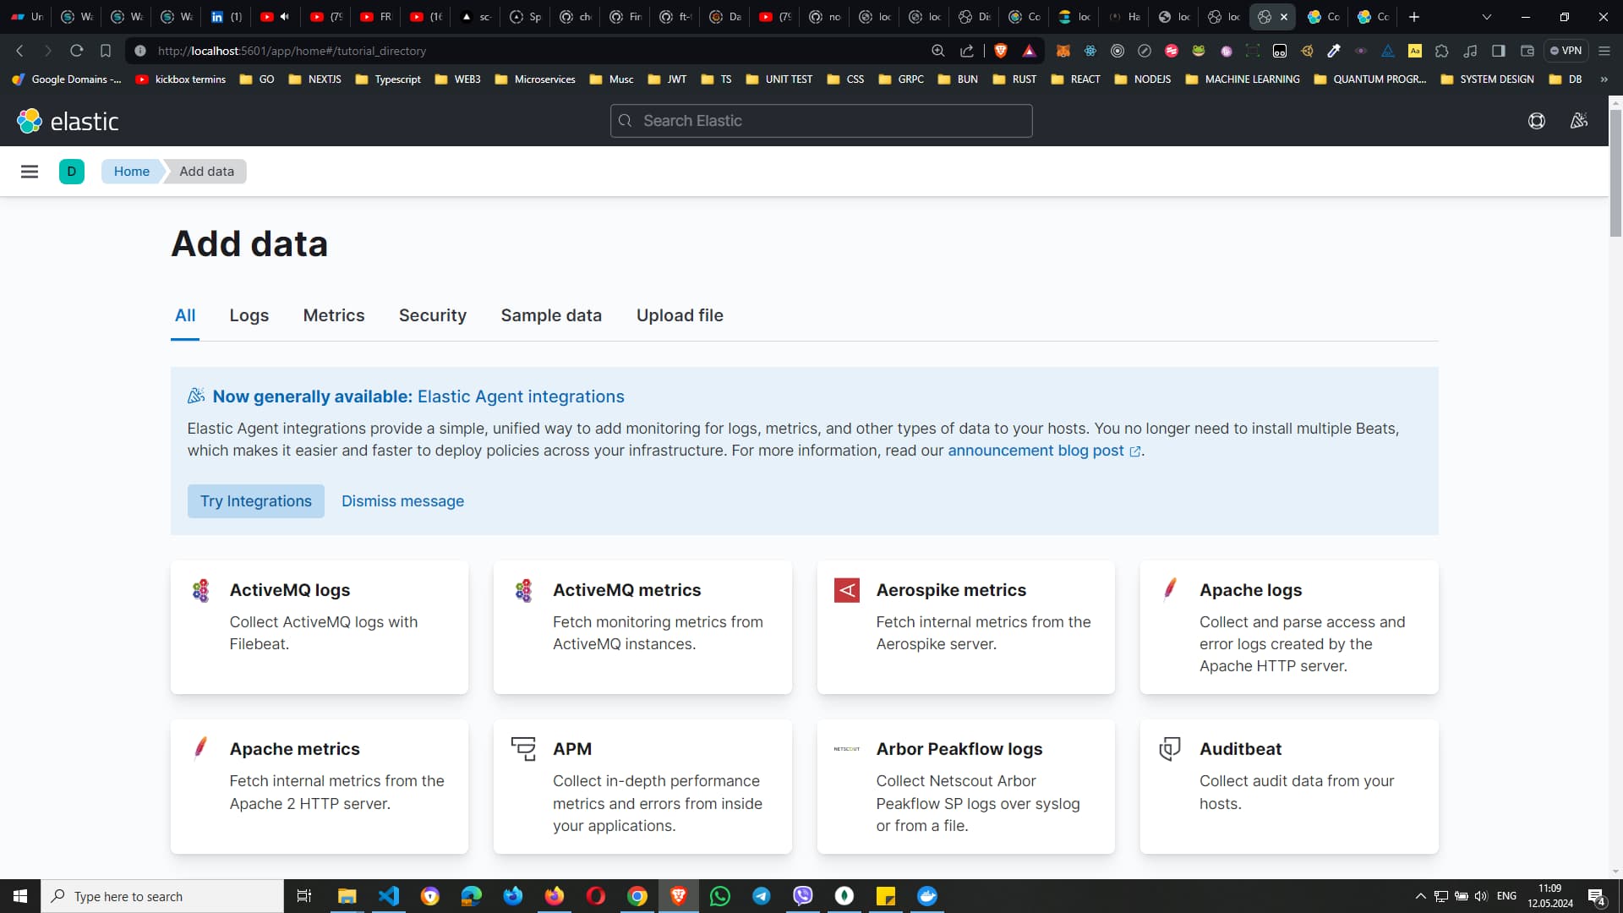Screen dimensions: 1623x913
Task: Toggle the browser sidebar panel
Action: [1499, 51]
